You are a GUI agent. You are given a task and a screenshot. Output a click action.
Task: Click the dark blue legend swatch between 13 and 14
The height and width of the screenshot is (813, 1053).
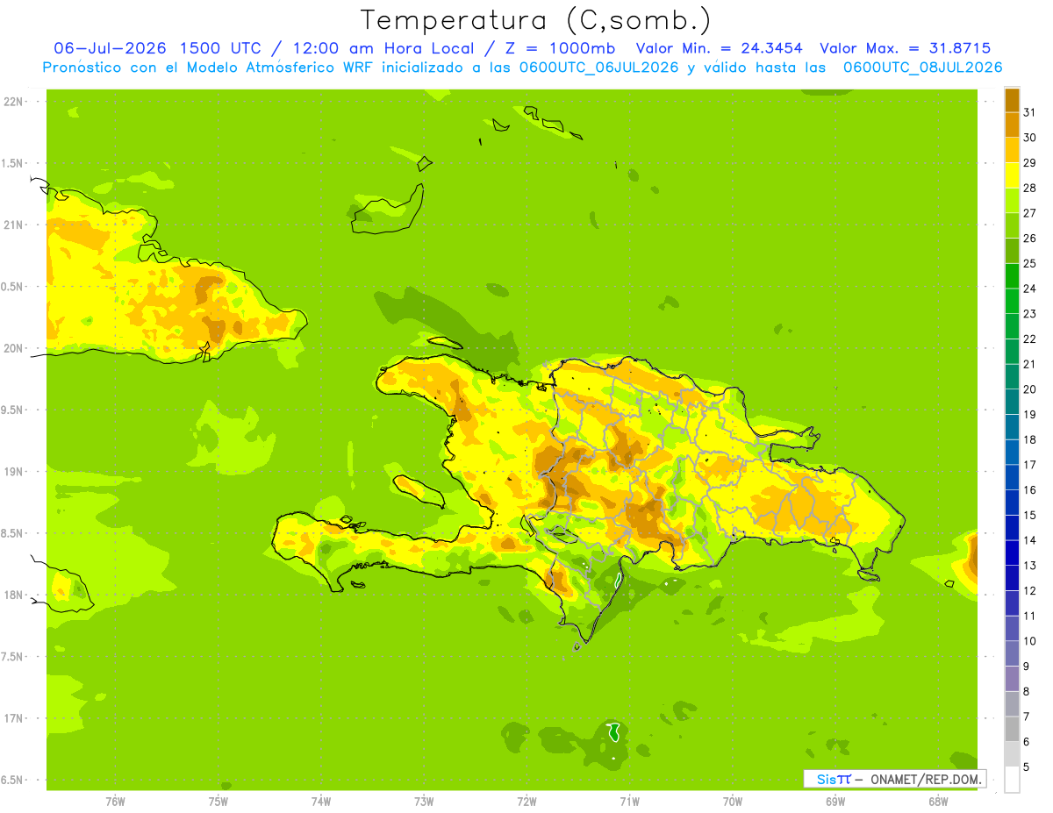point(1012,553)
